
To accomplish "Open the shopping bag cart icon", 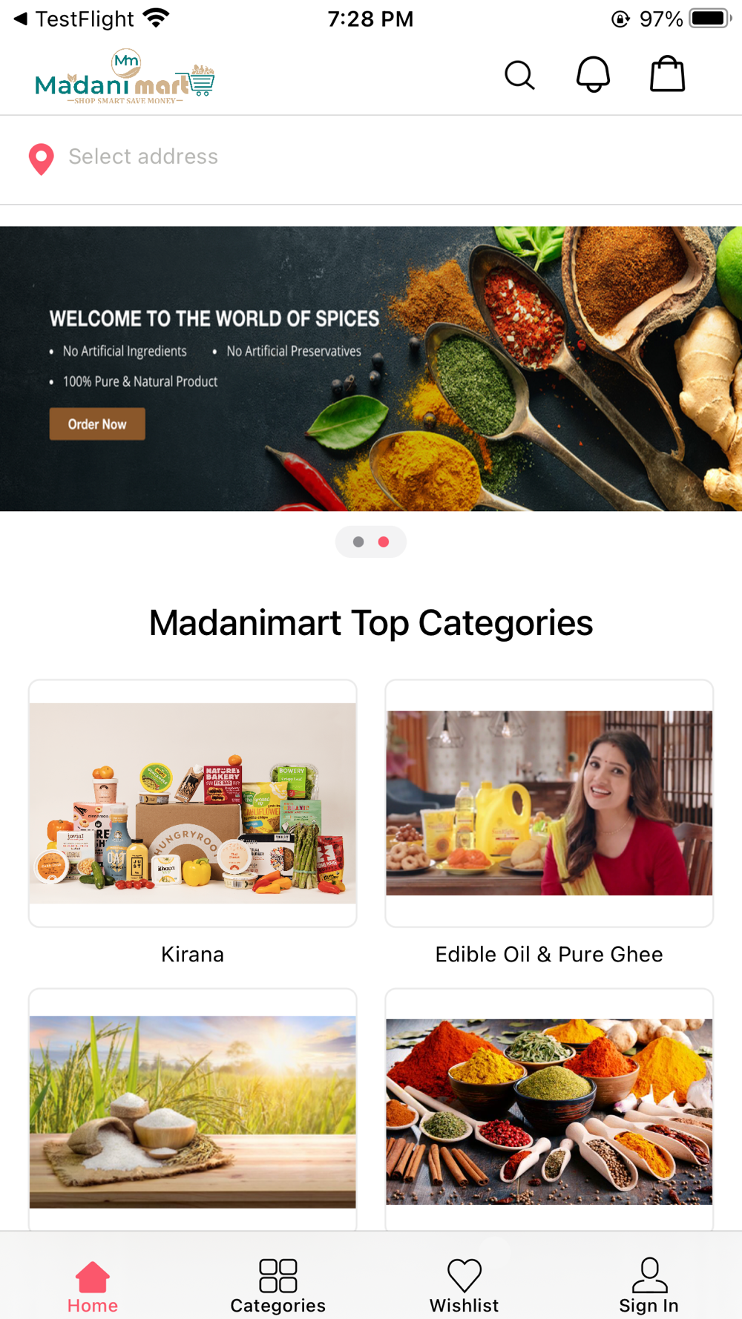I will [x=667, y=74].
